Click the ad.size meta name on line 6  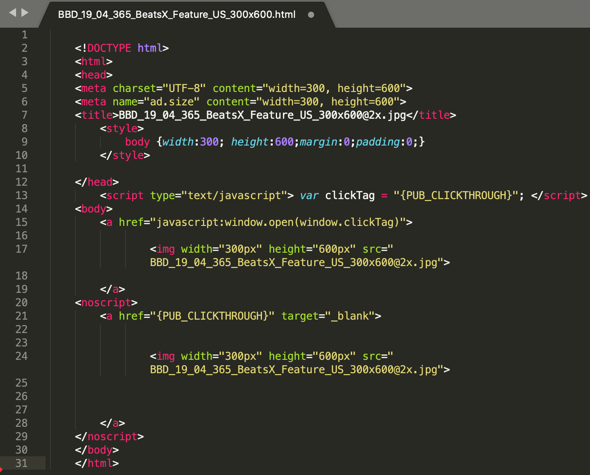172,101
